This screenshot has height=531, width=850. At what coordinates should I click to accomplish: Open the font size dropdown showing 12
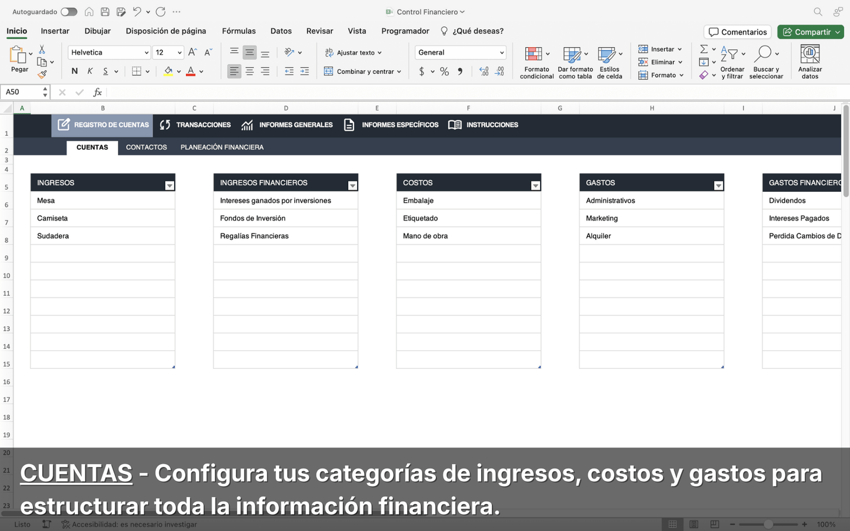(x=168, y=52)
